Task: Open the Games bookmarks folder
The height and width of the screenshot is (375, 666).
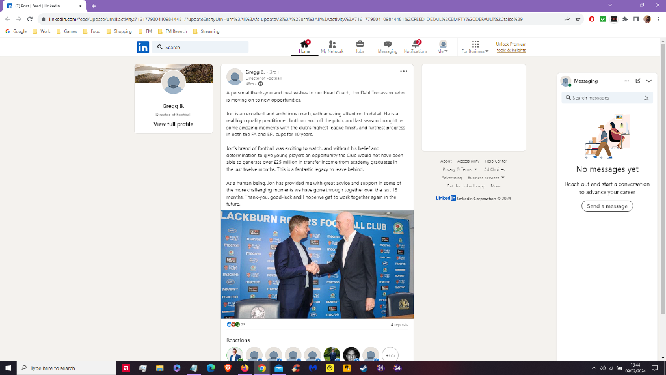Action: click(x=67, y=31)
